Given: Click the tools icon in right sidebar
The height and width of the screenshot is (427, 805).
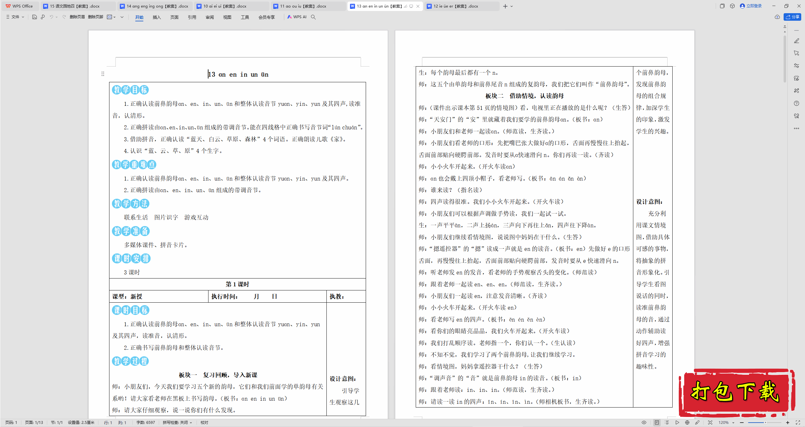Looking at the screenshot, I should coord(797,91).
